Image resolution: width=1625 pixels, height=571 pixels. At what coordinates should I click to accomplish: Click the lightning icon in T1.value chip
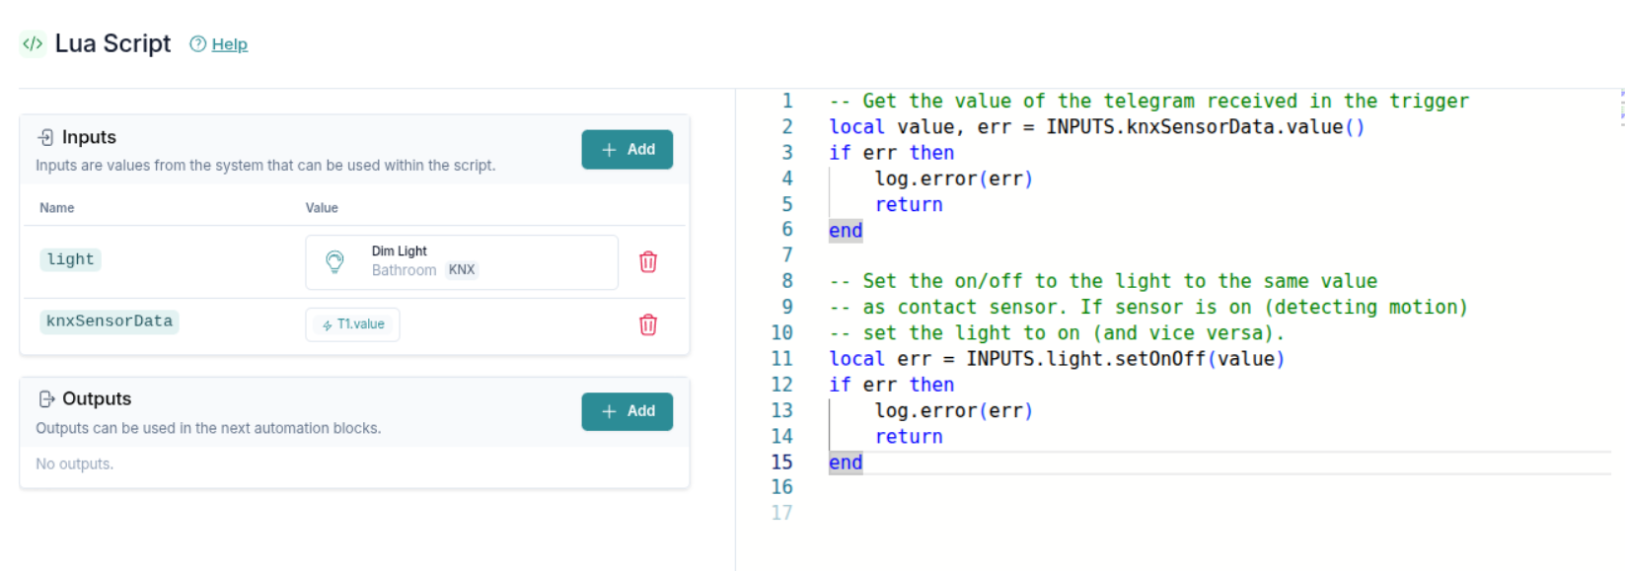[328, 325]
